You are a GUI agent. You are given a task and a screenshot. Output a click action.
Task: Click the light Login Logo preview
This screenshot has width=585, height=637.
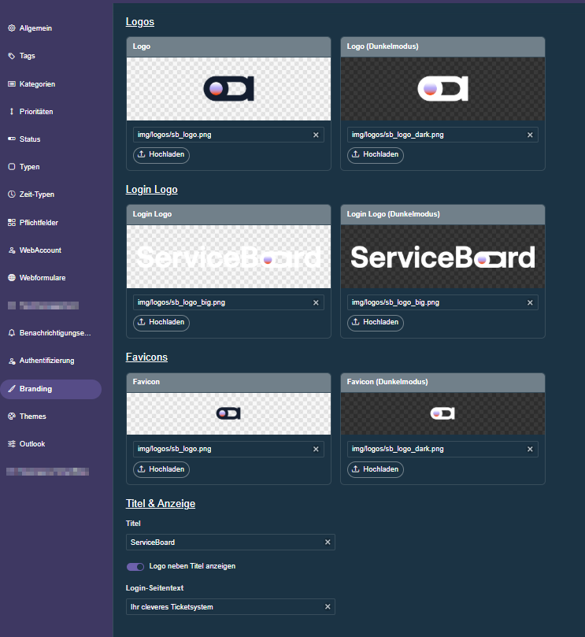point(228,257)
